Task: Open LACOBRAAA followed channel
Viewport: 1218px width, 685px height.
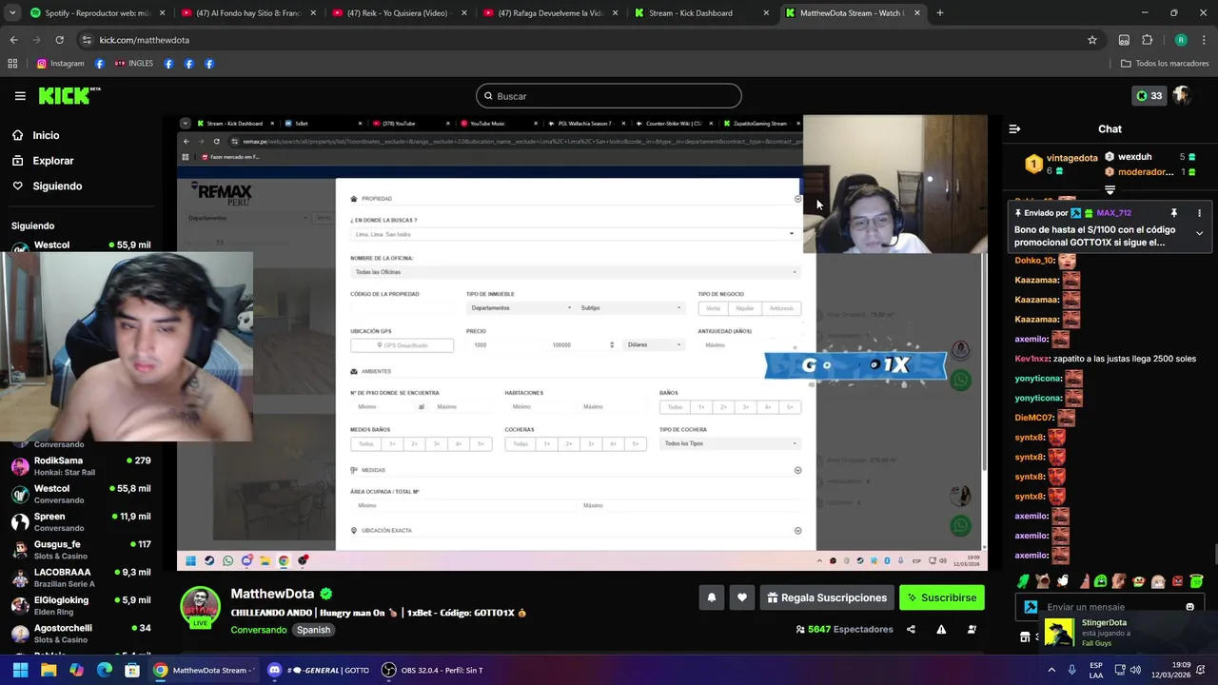Action: click(x=82, y=577)
